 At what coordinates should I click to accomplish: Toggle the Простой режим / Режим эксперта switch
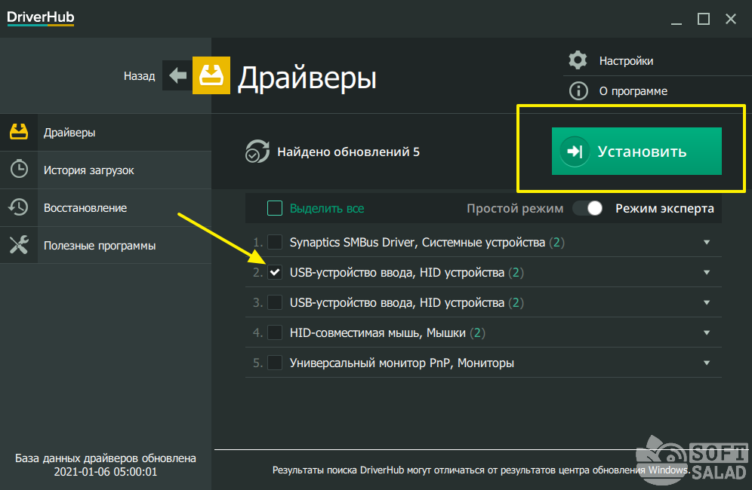[x=588, y=208]
